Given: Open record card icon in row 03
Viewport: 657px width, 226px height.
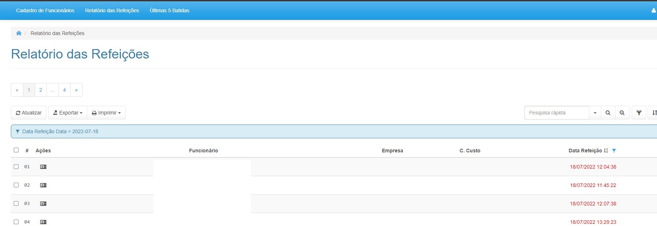Looking at the screenshot, I should point(43,204).
